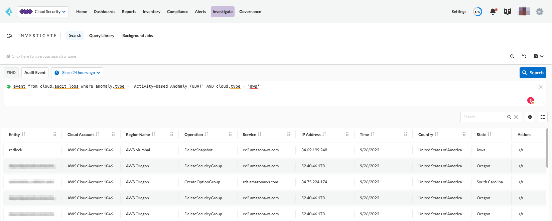Viewport: 552px width, 221px height.
Task: Click the search name field
Action: pyautogui.click(x=44, y=56)
